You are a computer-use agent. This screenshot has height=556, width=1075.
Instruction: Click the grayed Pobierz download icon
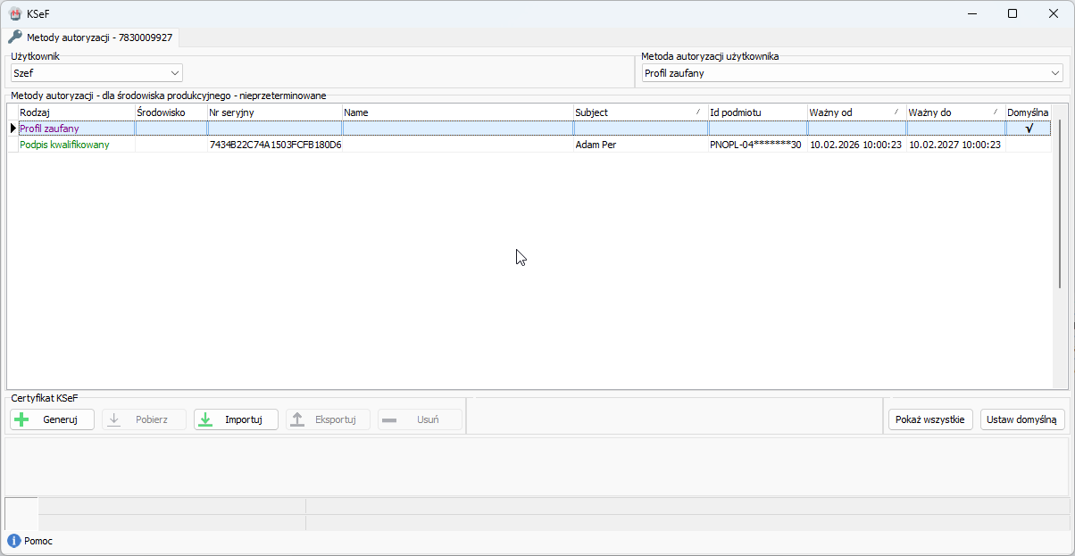pyautogui.click(x=114, y=419)
